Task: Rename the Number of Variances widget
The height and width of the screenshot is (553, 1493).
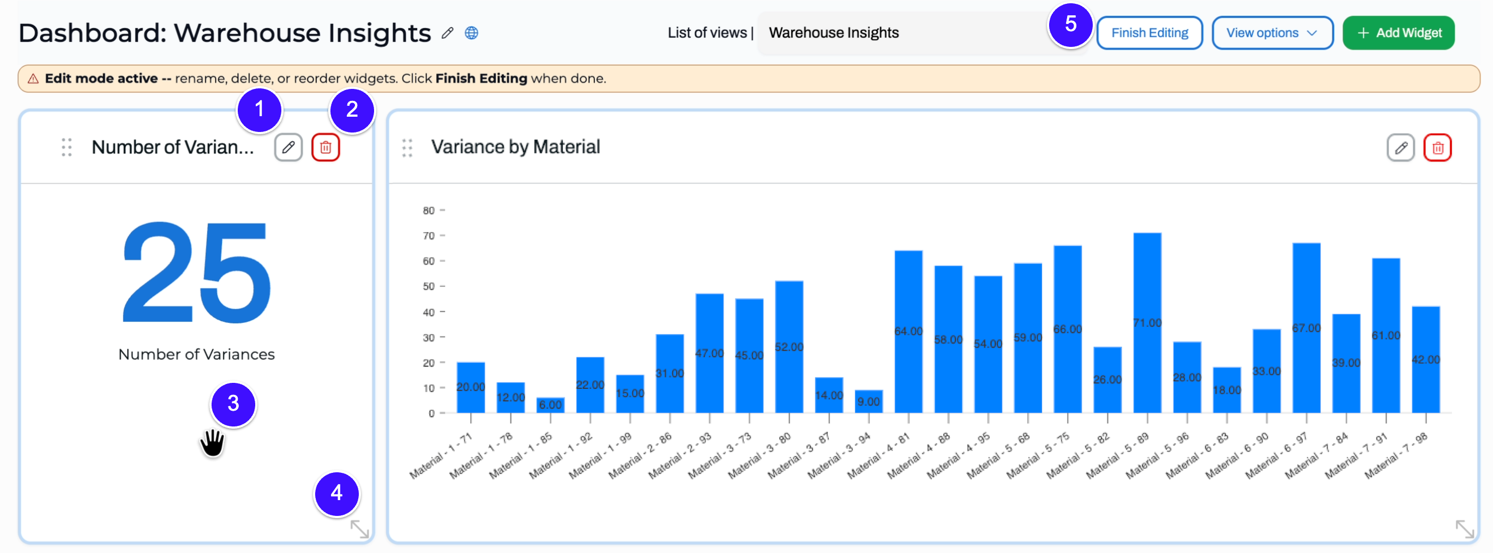Action: point(288,147)
